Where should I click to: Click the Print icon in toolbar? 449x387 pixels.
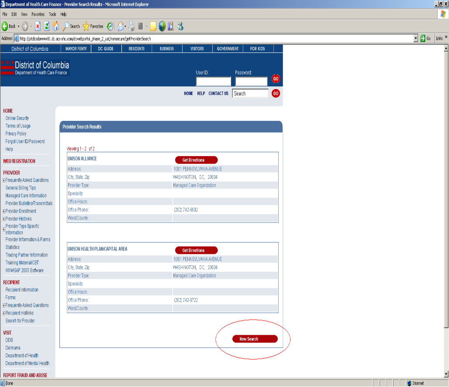(131, 26)
